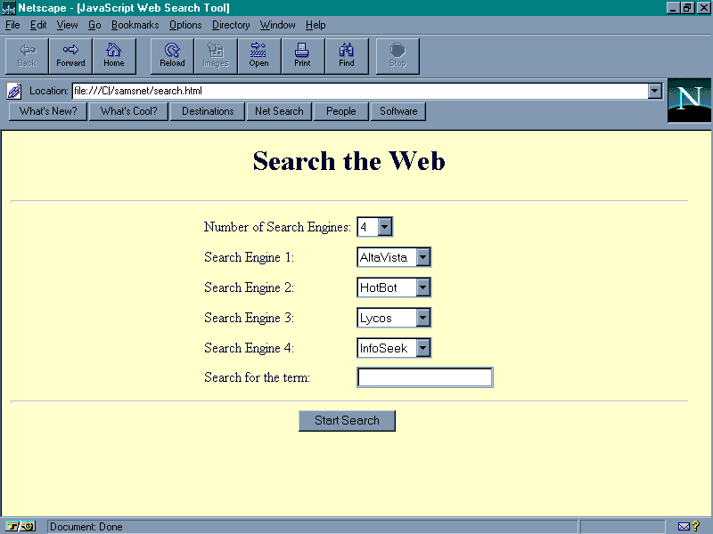This screenshot has height=534, width=713.
Task: Open the Options menu
Action: click(x=185, y=25)
